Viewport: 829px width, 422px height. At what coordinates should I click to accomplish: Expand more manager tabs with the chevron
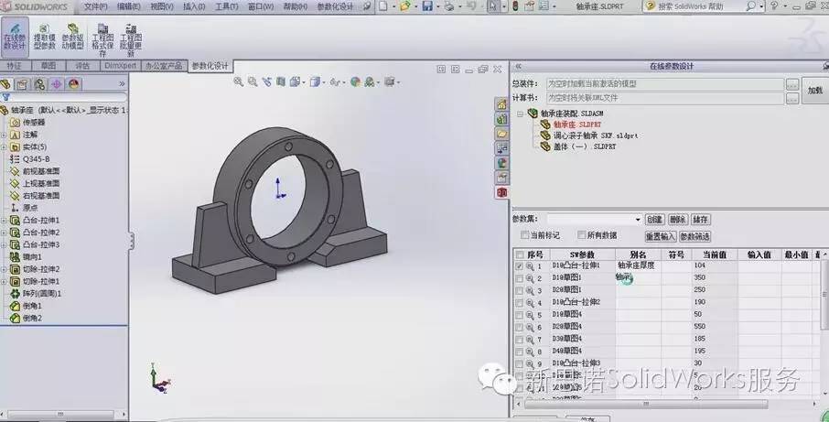[x=122, y=84]
